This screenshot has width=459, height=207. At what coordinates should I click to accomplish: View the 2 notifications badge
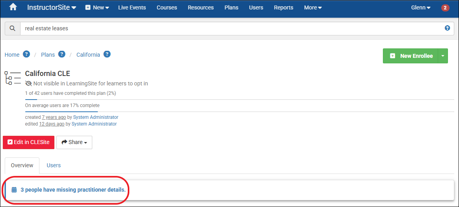pyautogui.click(x=445, y=8)
